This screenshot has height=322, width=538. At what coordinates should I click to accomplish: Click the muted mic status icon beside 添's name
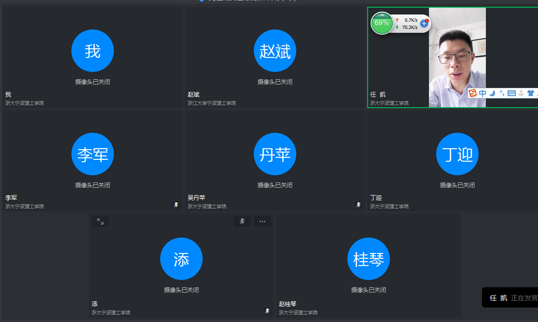coord(267,311)
